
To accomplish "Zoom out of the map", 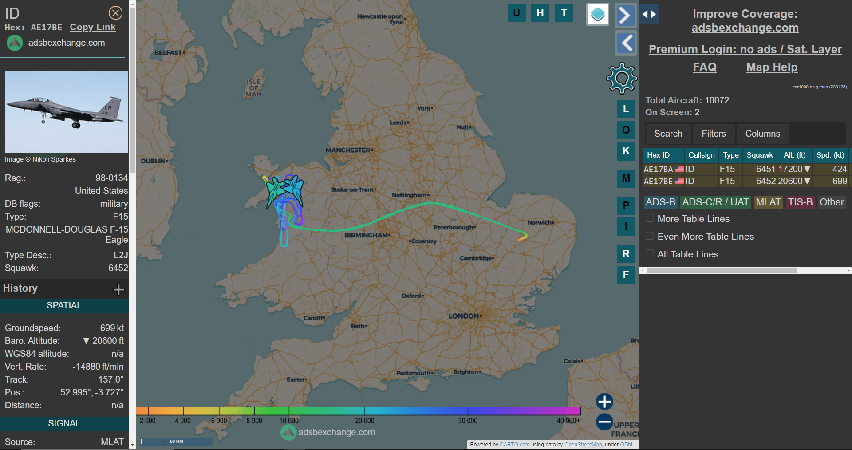I will pos(604,422).
